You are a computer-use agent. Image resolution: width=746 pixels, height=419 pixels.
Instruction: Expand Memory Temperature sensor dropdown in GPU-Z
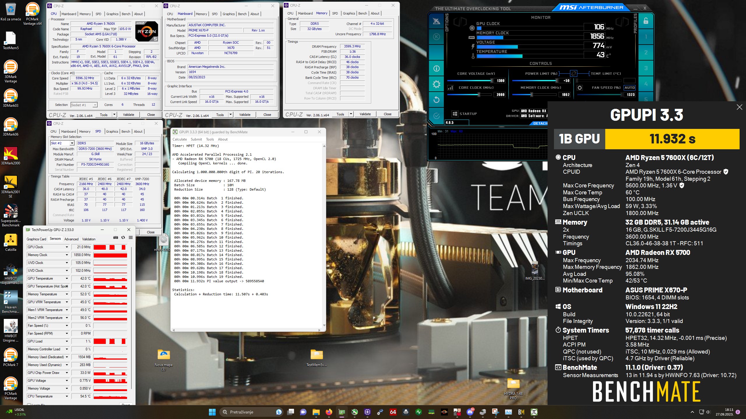click(x=67, y=294)
